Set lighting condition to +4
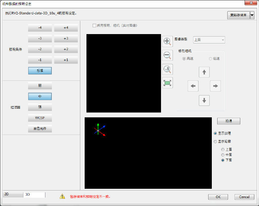Screen dimensions: 259x206 (66, 28)
